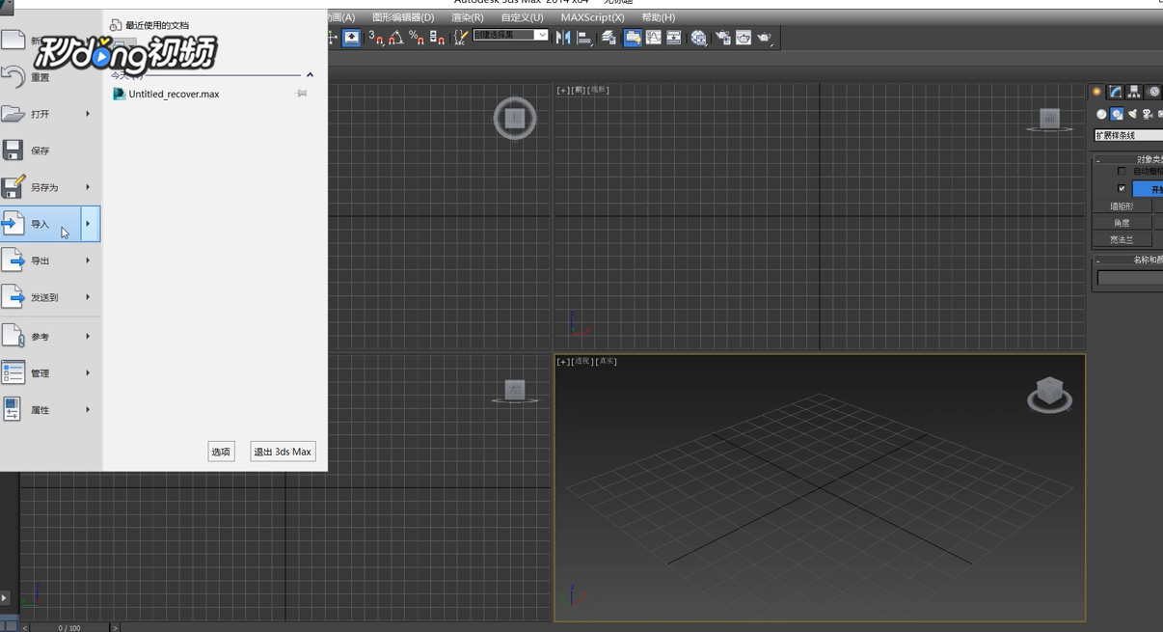
Task: Click the 墙矩形 object button
Action: (1122, 206)
